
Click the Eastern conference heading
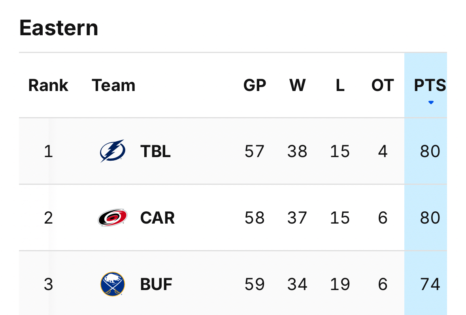[58, 28]
